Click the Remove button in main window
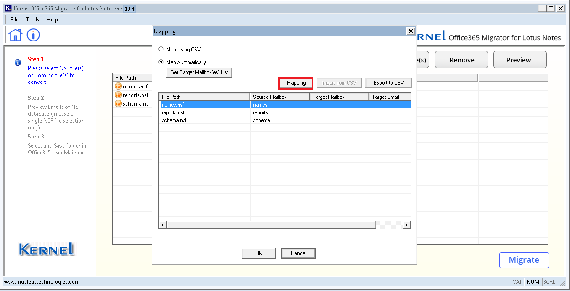The height and width of the screenshot is (291, 570). [x=462, y=60]
